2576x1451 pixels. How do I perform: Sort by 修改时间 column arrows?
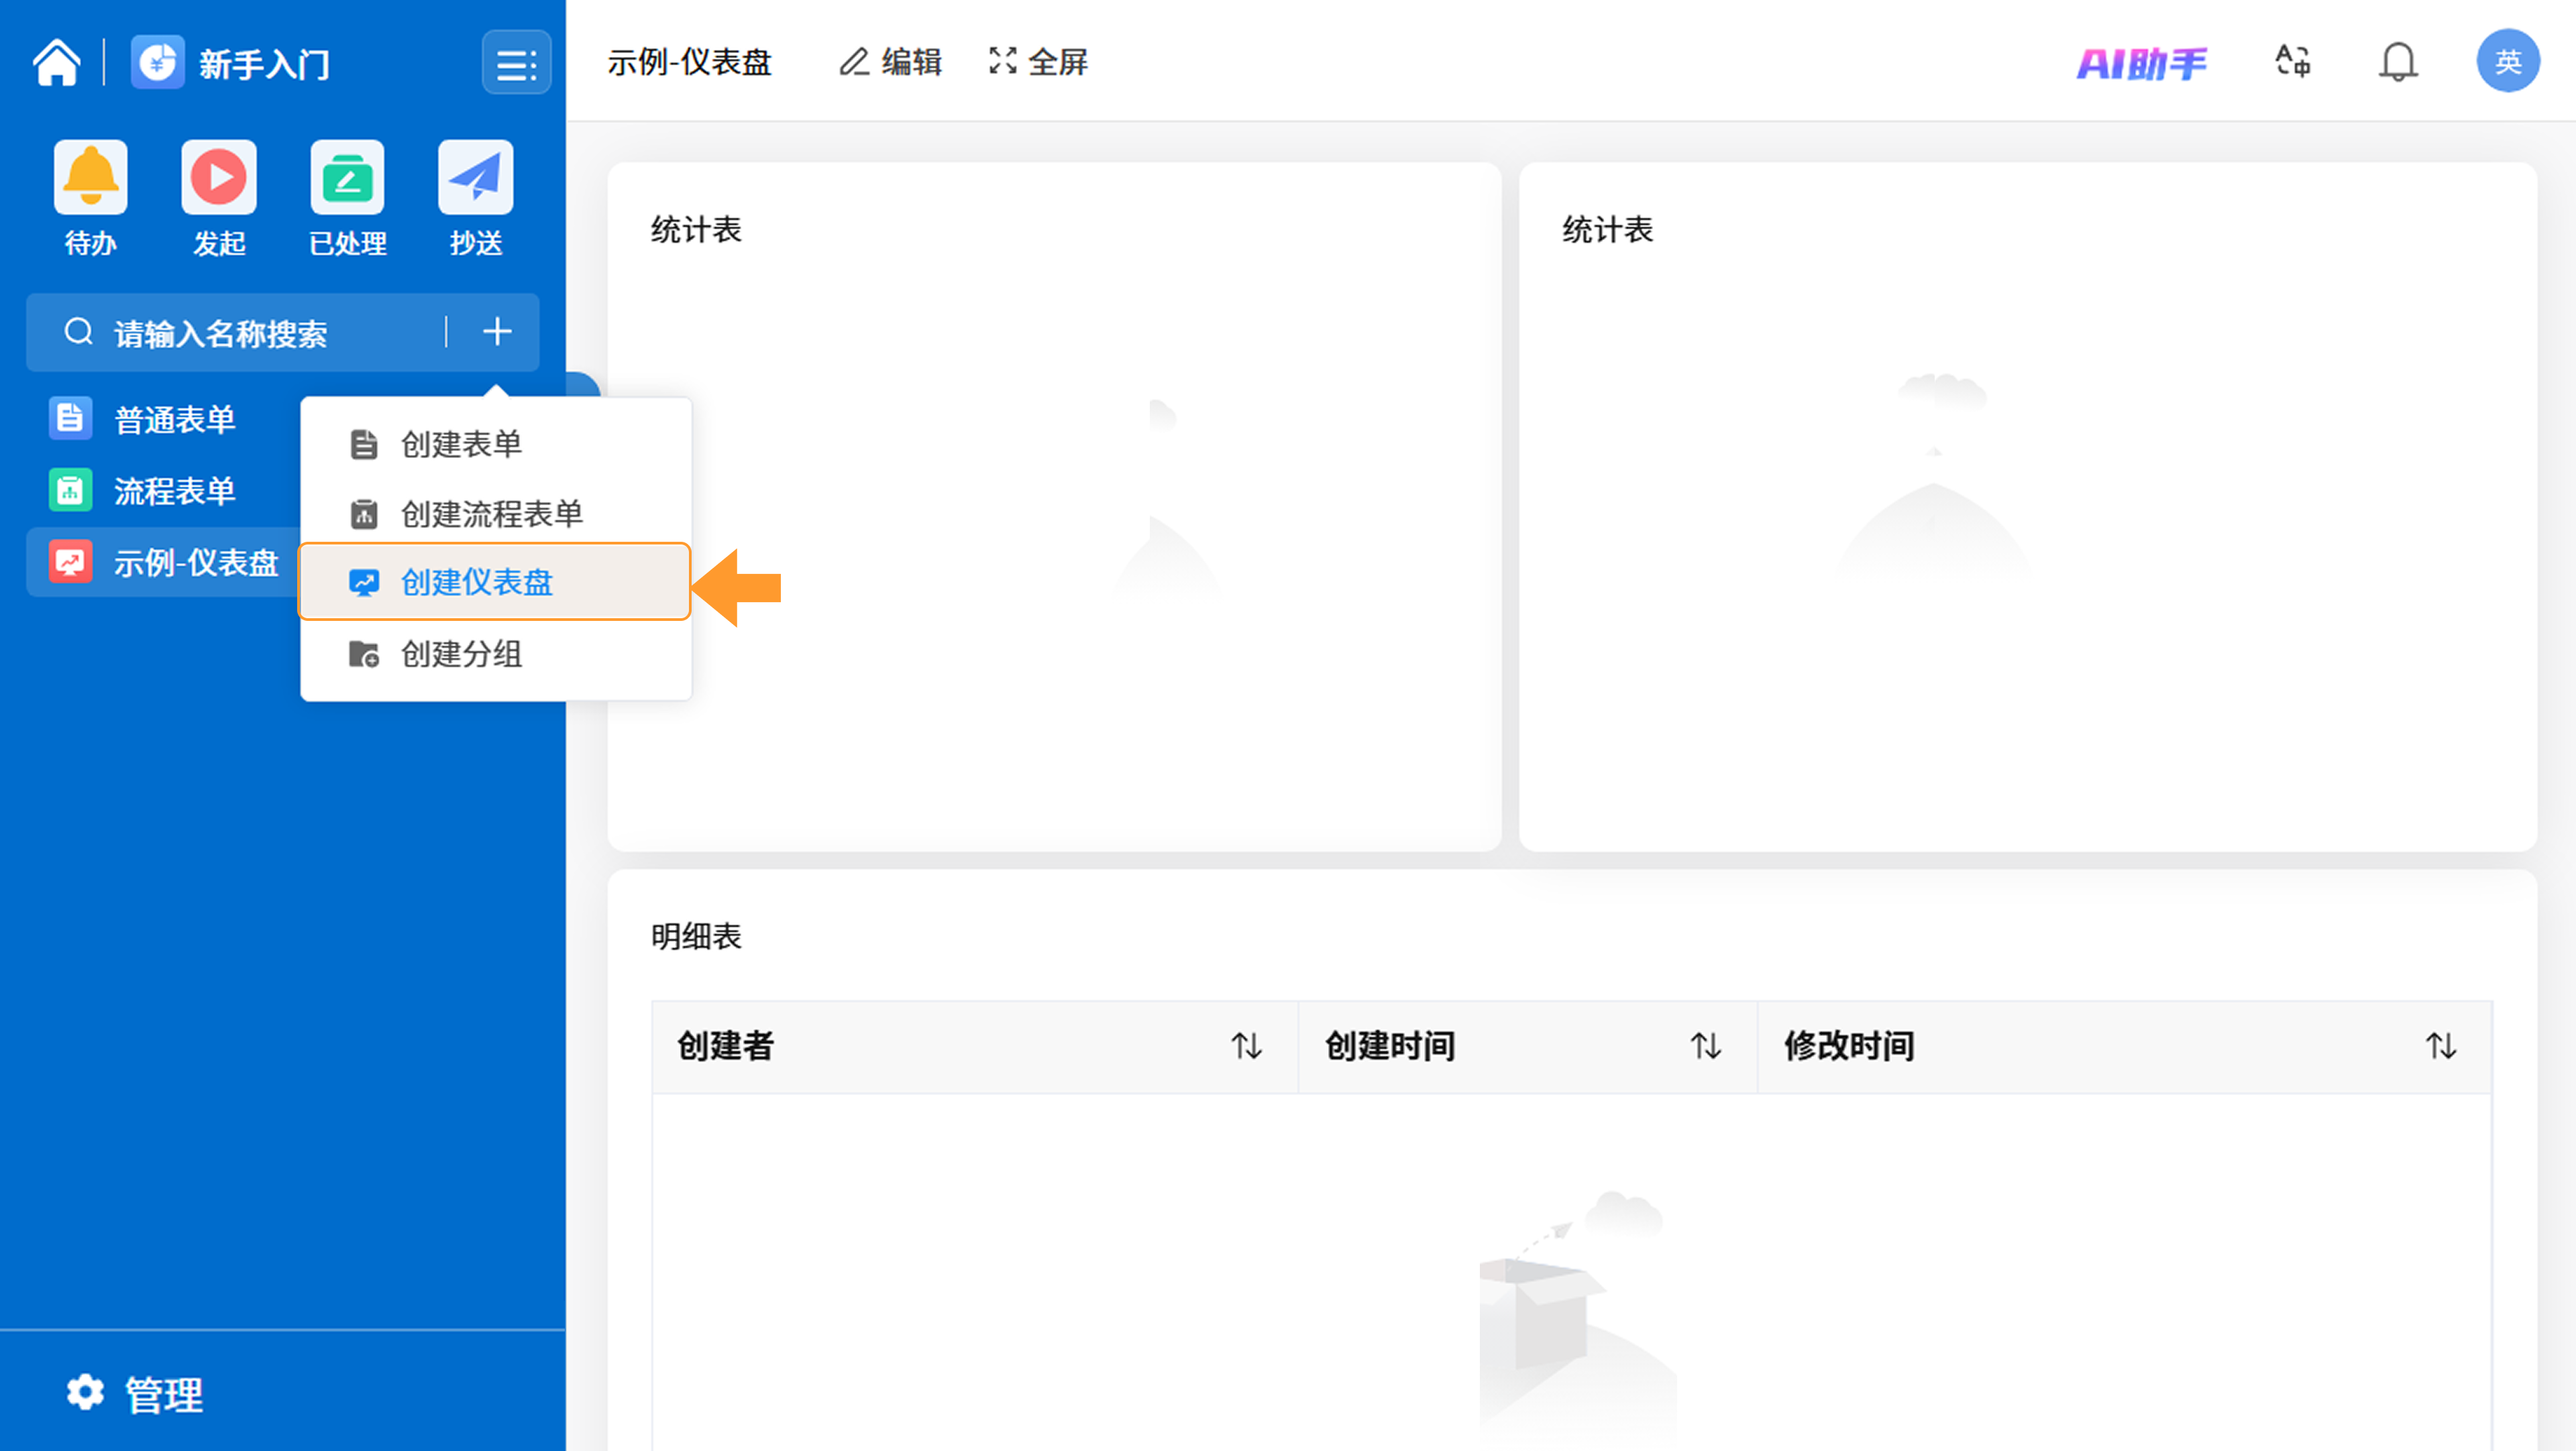[2441, 1046]
